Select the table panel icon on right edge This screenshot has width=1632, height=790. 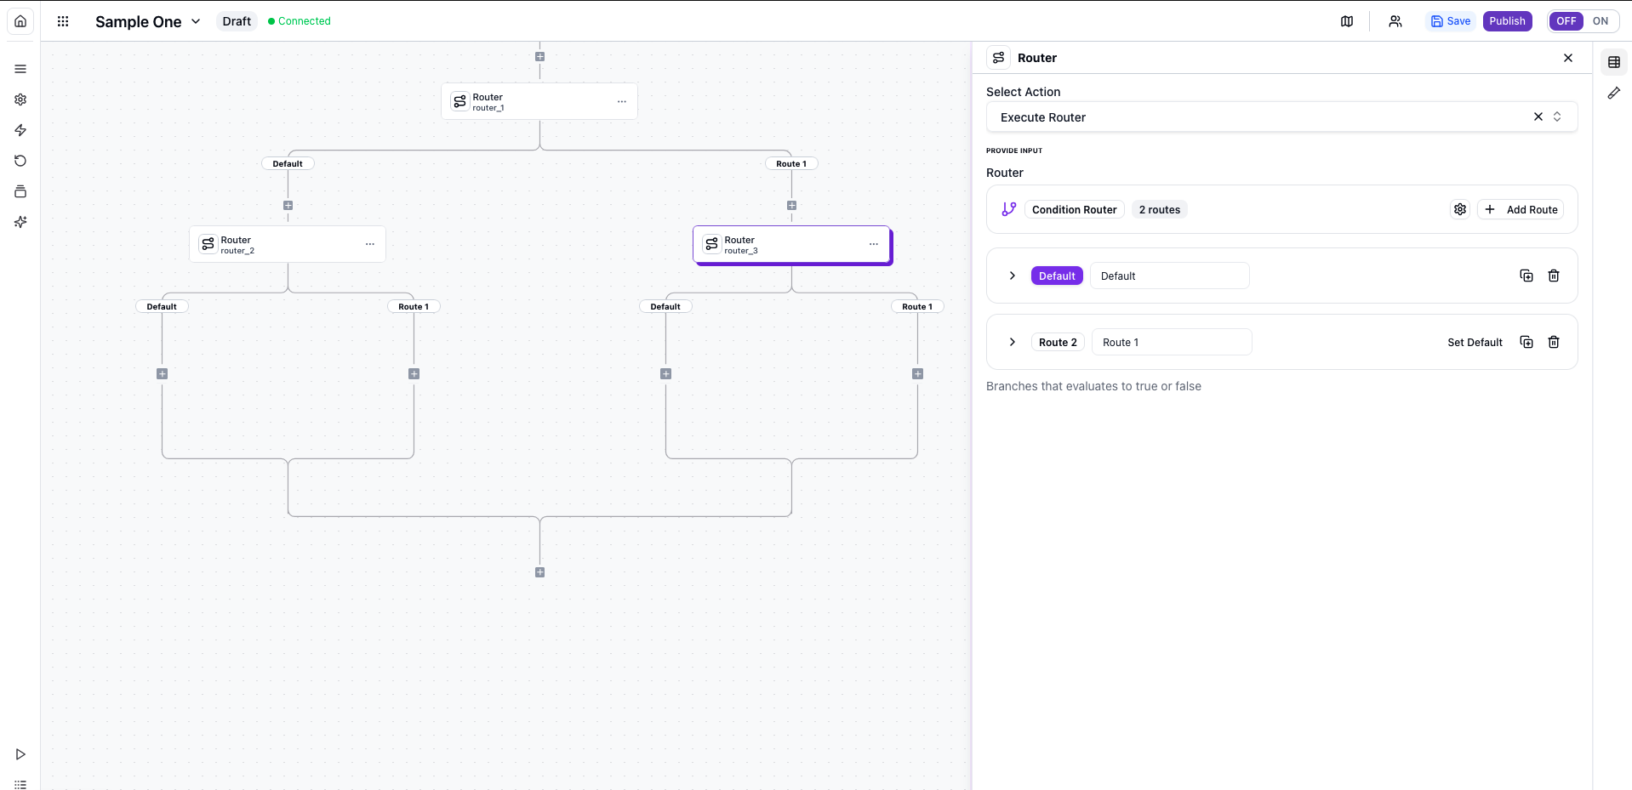[x=1614, y=61]
